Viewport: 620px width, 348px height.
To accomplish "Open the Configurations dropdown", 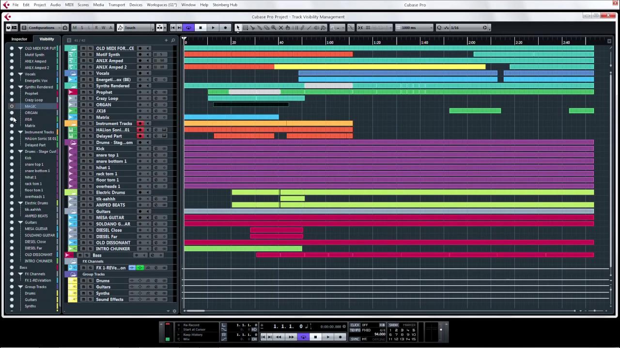I will [x=45, y=28].
